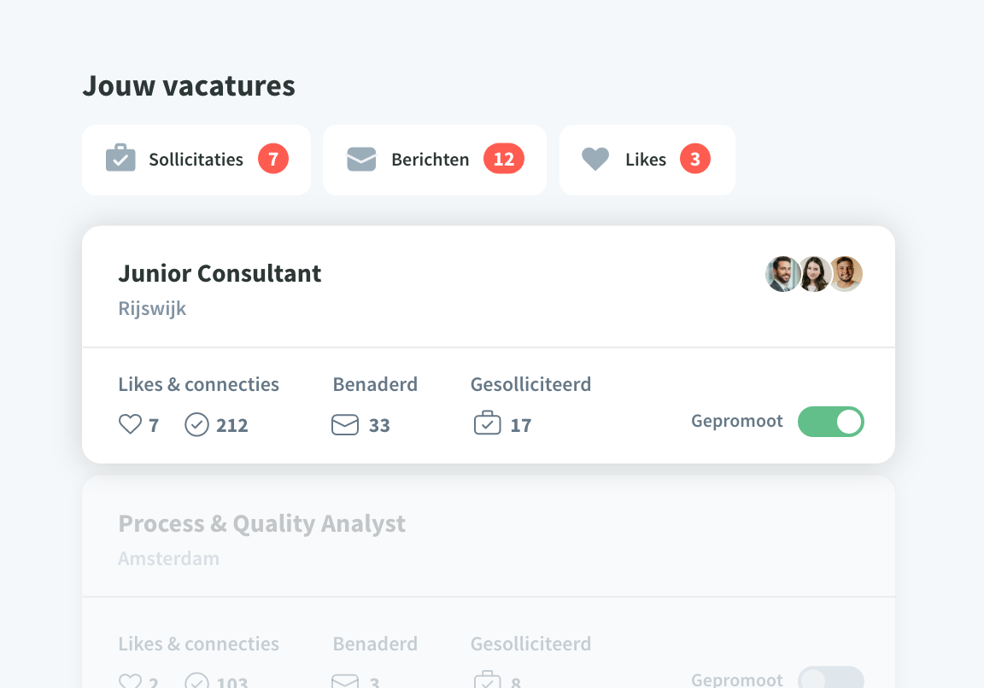Click the woman avatar in the middle
The height and width of the screenshot is (688, 984).
click(815, 274)
